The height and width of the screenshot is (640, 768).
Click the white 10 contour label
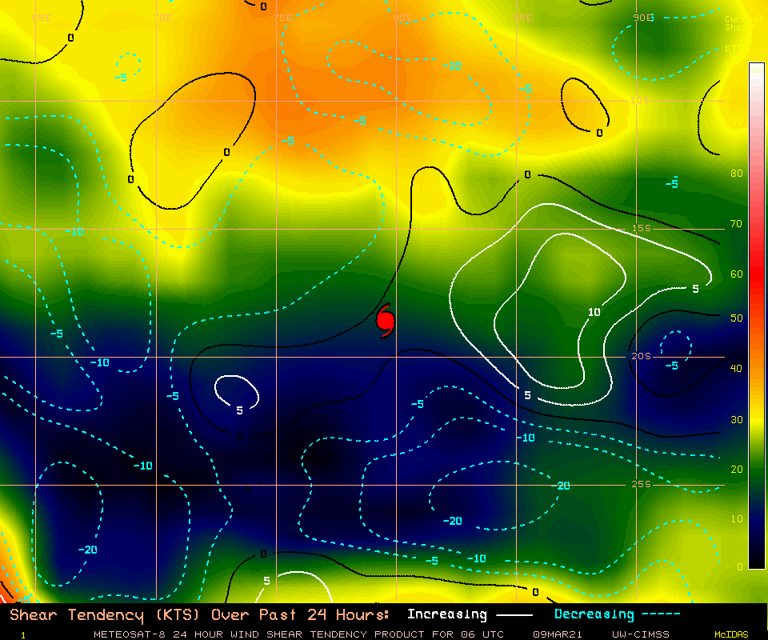coord(594,312)
